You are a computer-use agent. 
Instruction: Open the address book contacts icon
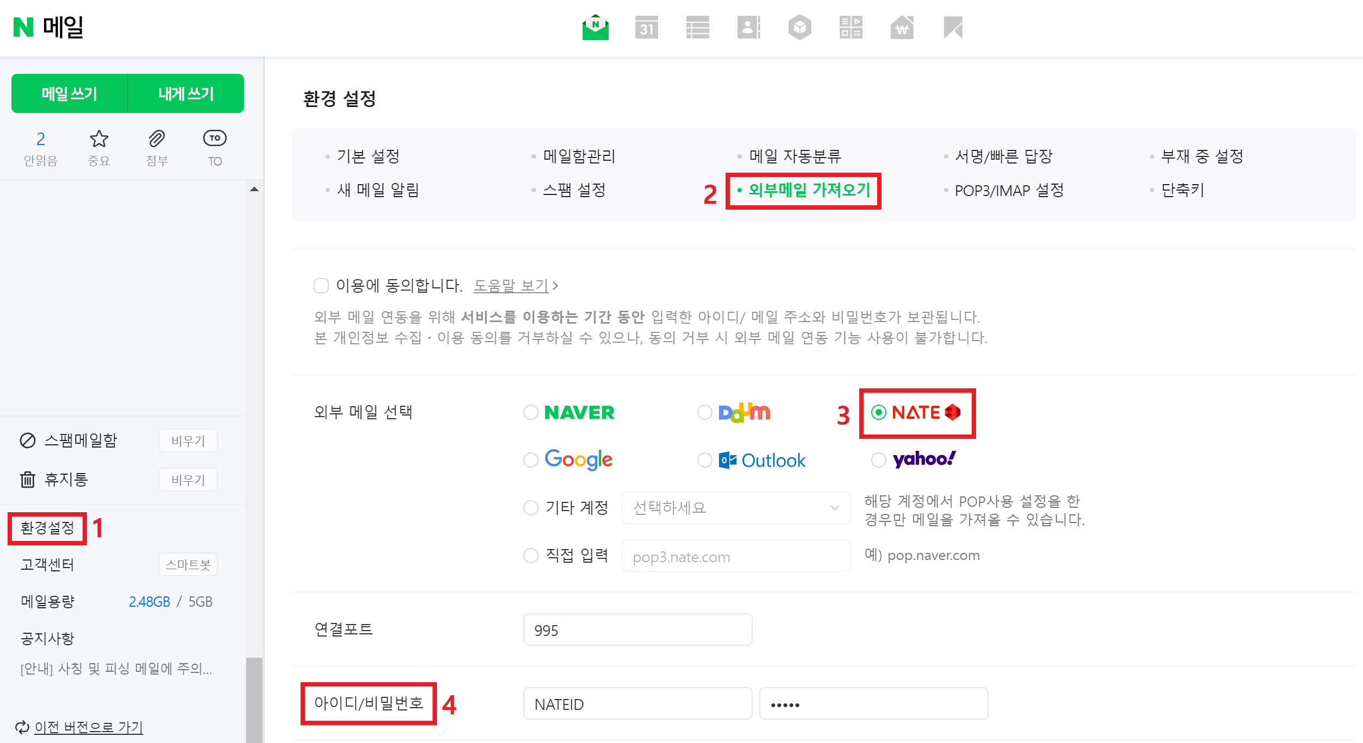click(x=748, y=27)
